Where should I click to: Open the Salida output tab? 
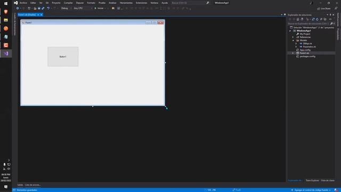coord(20,185)
